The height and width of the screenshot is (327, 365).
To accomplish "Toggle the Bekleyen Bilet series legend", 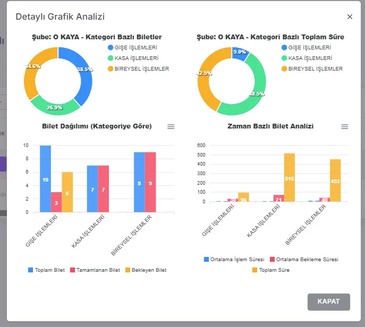I will coord(146,270).
